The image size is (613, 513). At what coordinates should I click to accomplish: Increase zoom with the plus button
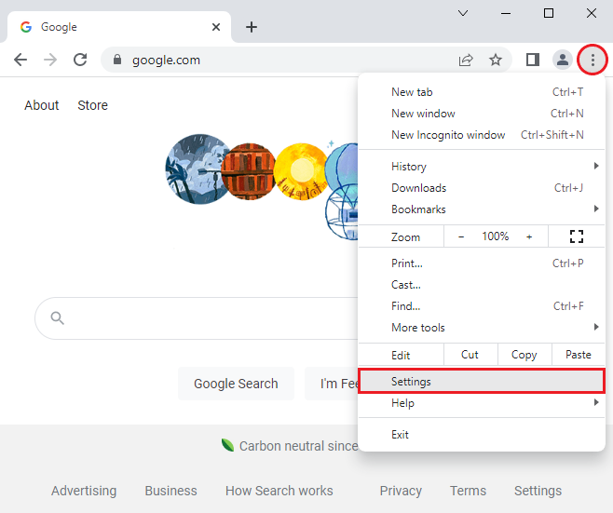pyautogui.click(x=529, y=236)
